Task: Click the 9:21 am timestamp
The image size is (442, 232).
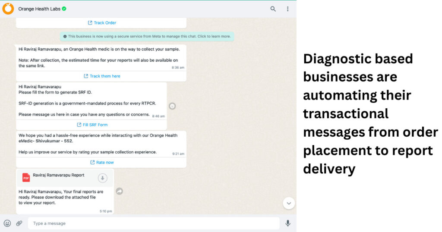Action: pyautogui.click(x=178, y=154)
